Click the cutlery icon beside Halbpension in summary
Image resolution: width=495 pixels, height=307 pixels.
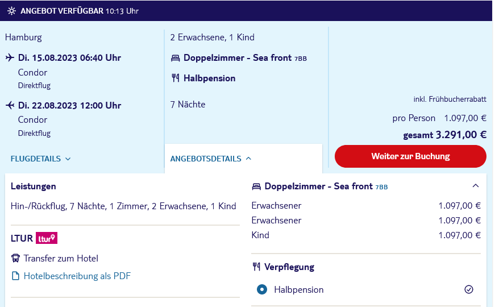click(x=176, y=78)
